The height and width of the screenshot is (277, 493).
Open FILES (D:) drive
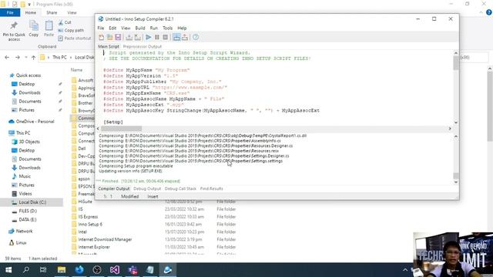coord(24,211)
